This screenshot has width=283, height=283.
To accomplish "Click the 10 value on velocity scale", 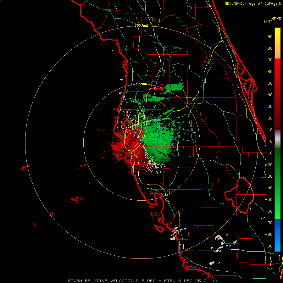I will pyautogui.click(x=270, y=130).
